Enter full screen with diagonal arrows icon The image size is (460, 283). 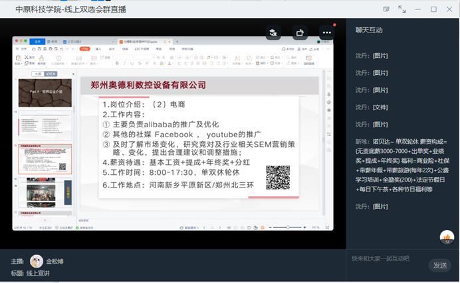coord(402,9)
